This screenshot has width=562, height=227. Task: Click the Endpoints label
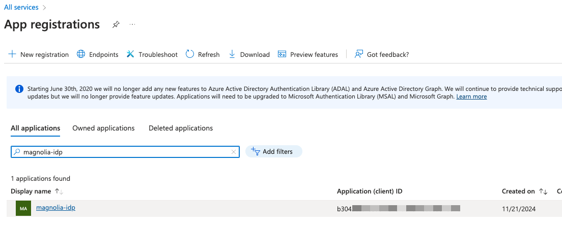pyautogui.click(x=103, y=55)
